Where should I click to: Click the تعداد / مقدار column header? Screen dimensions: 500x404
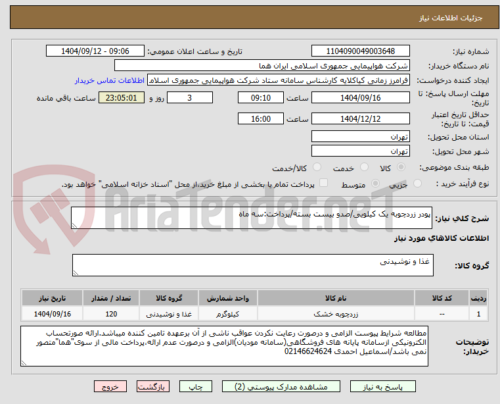coord(111,298)
